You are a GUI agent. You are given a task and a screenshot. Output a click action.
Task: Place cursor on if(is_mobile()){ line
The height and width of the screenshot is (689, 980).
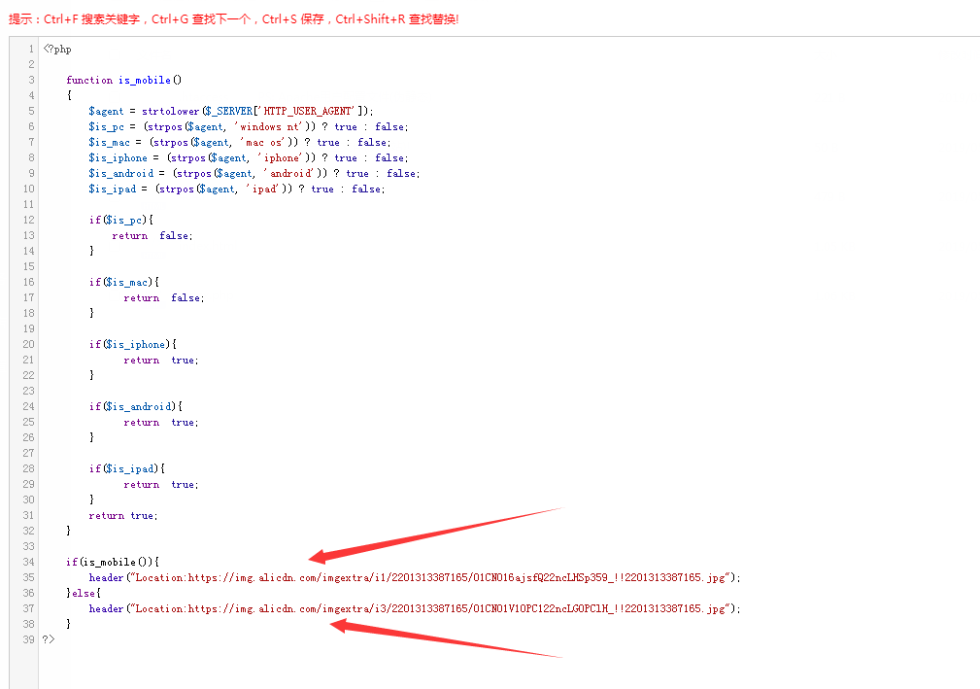click(x=112, y=562)
